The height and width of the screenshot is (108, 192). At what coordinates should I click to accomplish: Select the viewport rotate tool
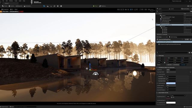[122, 9]
